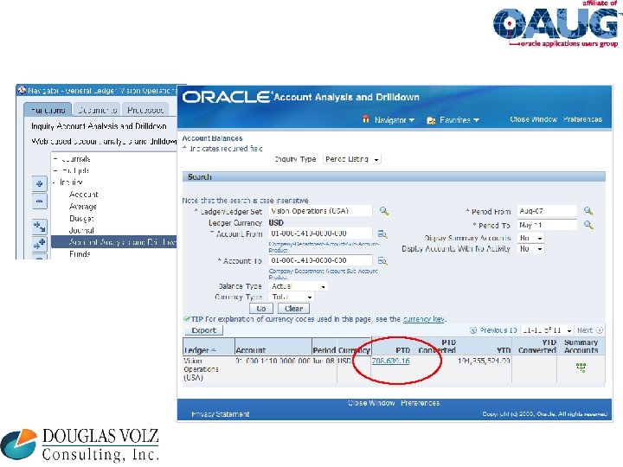The height and width of the screenshot is (467, 623).
Task: Select Journal under Inquiry
Action: click(x=81, y=230)
